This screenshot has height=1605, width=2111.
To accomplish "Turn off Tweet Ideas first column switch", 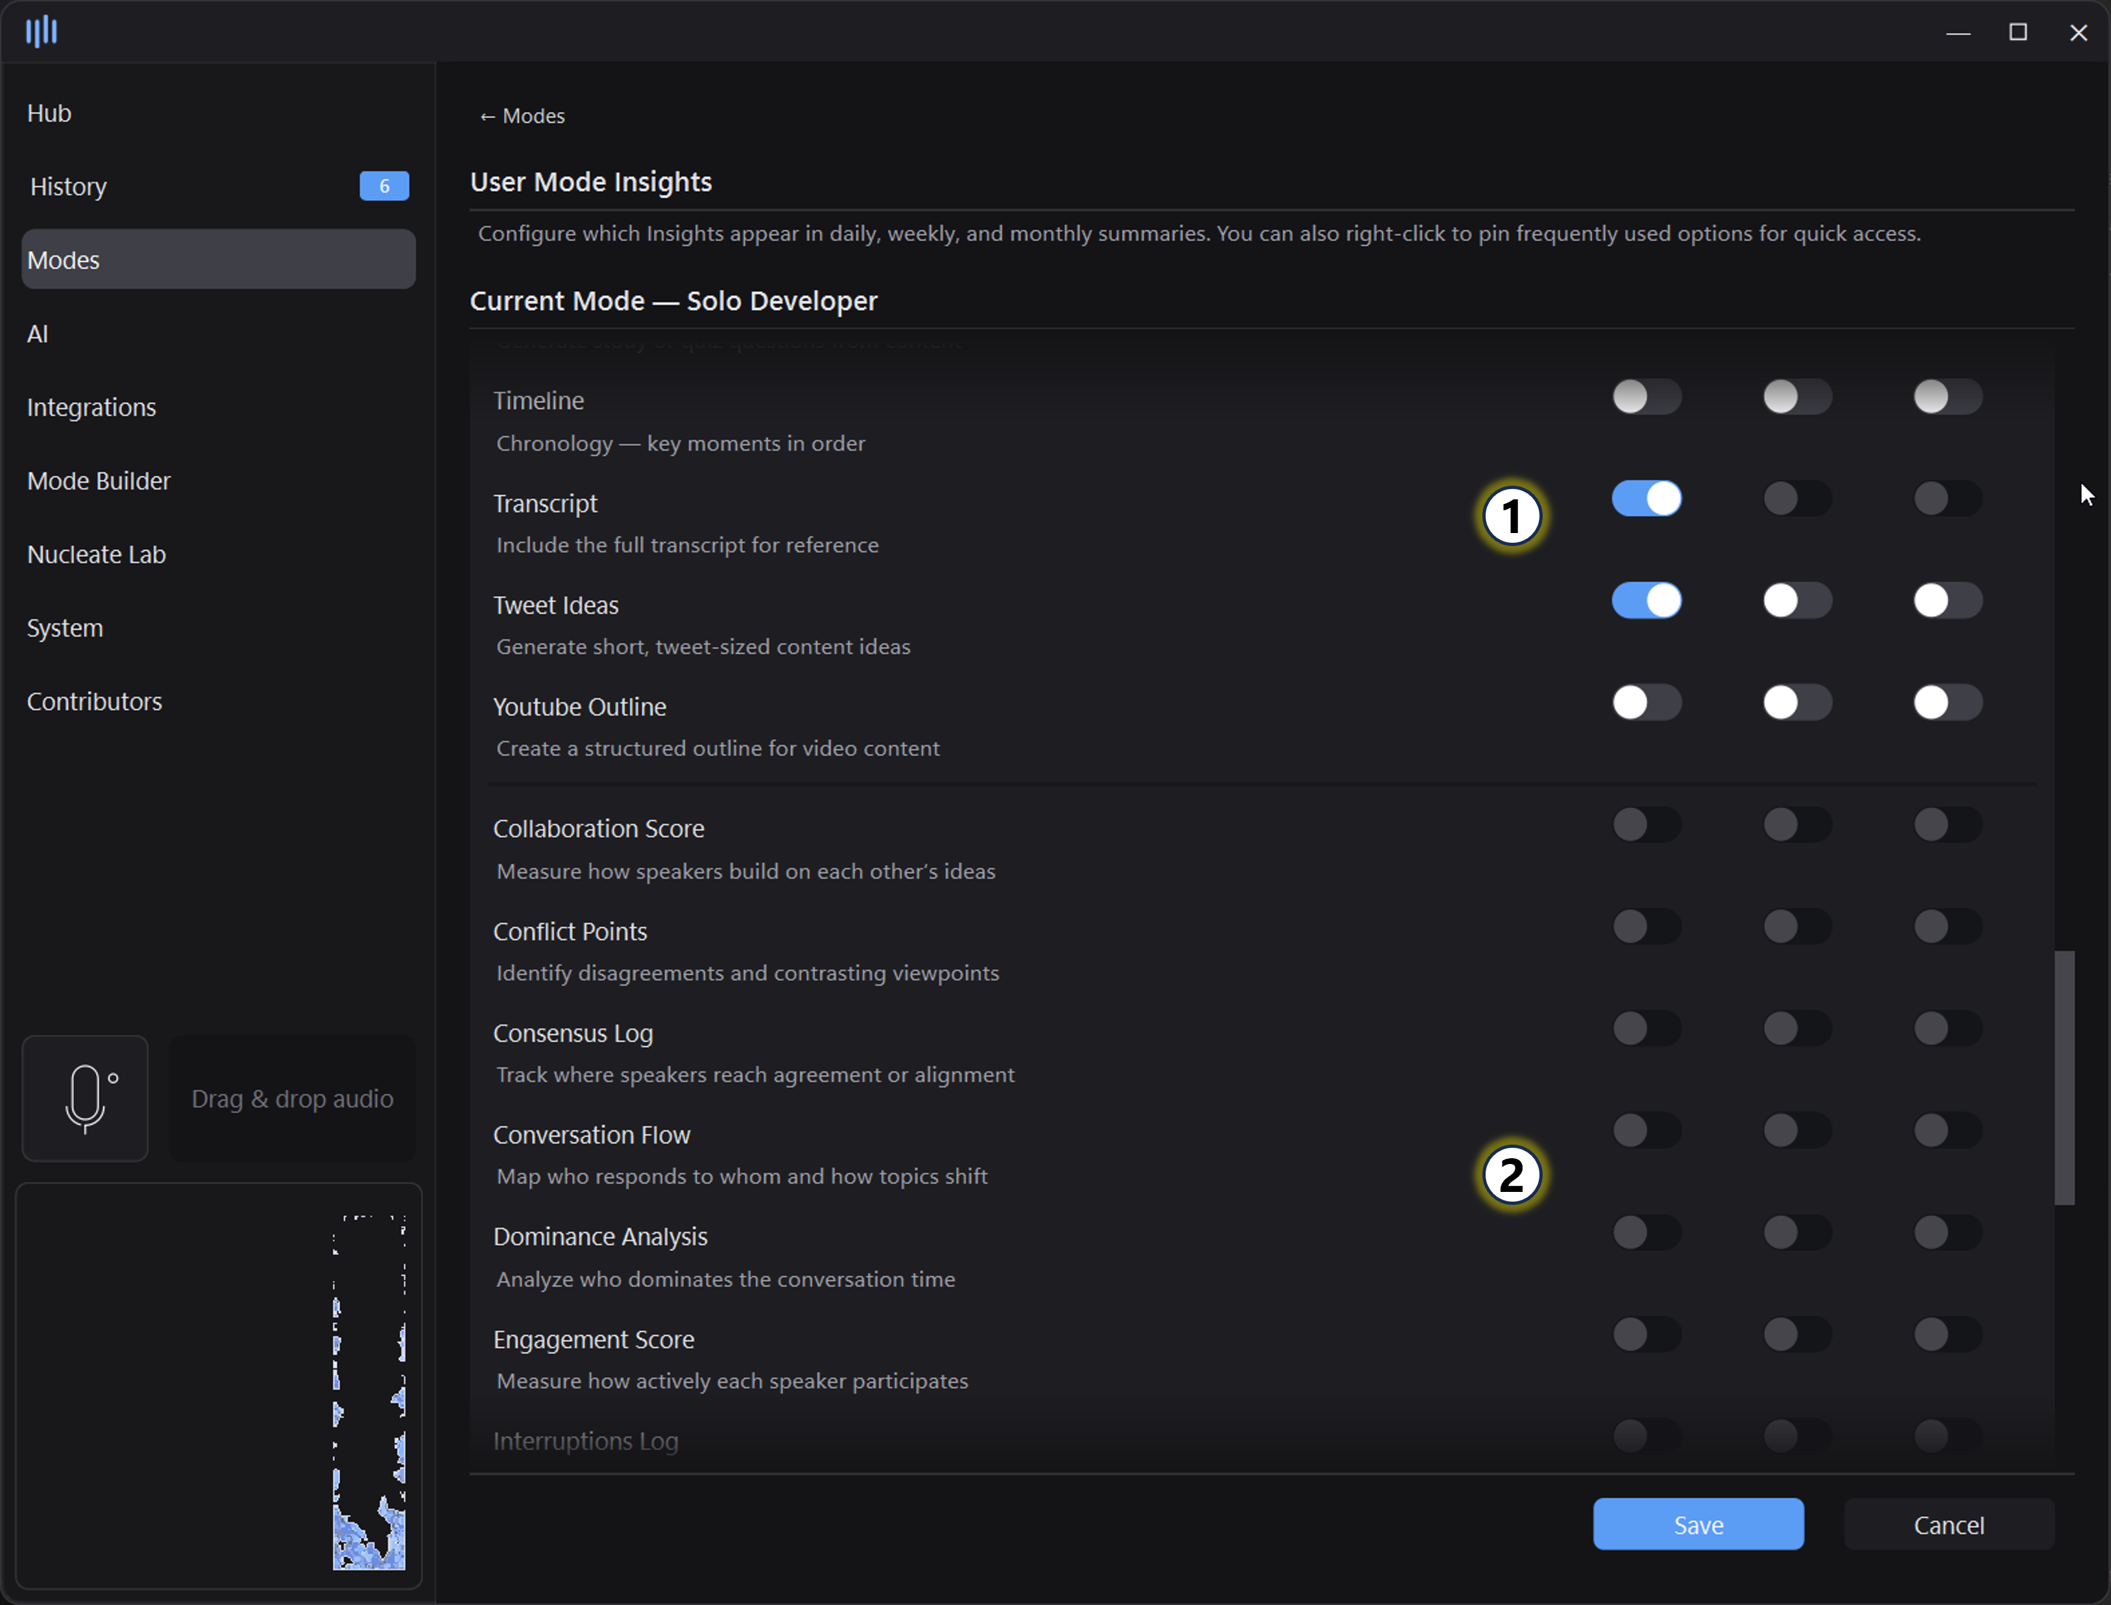I will [1647, 601].
